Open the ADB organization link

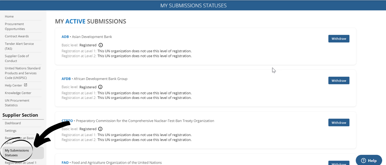pyautogui.click(x=65, y=37)
